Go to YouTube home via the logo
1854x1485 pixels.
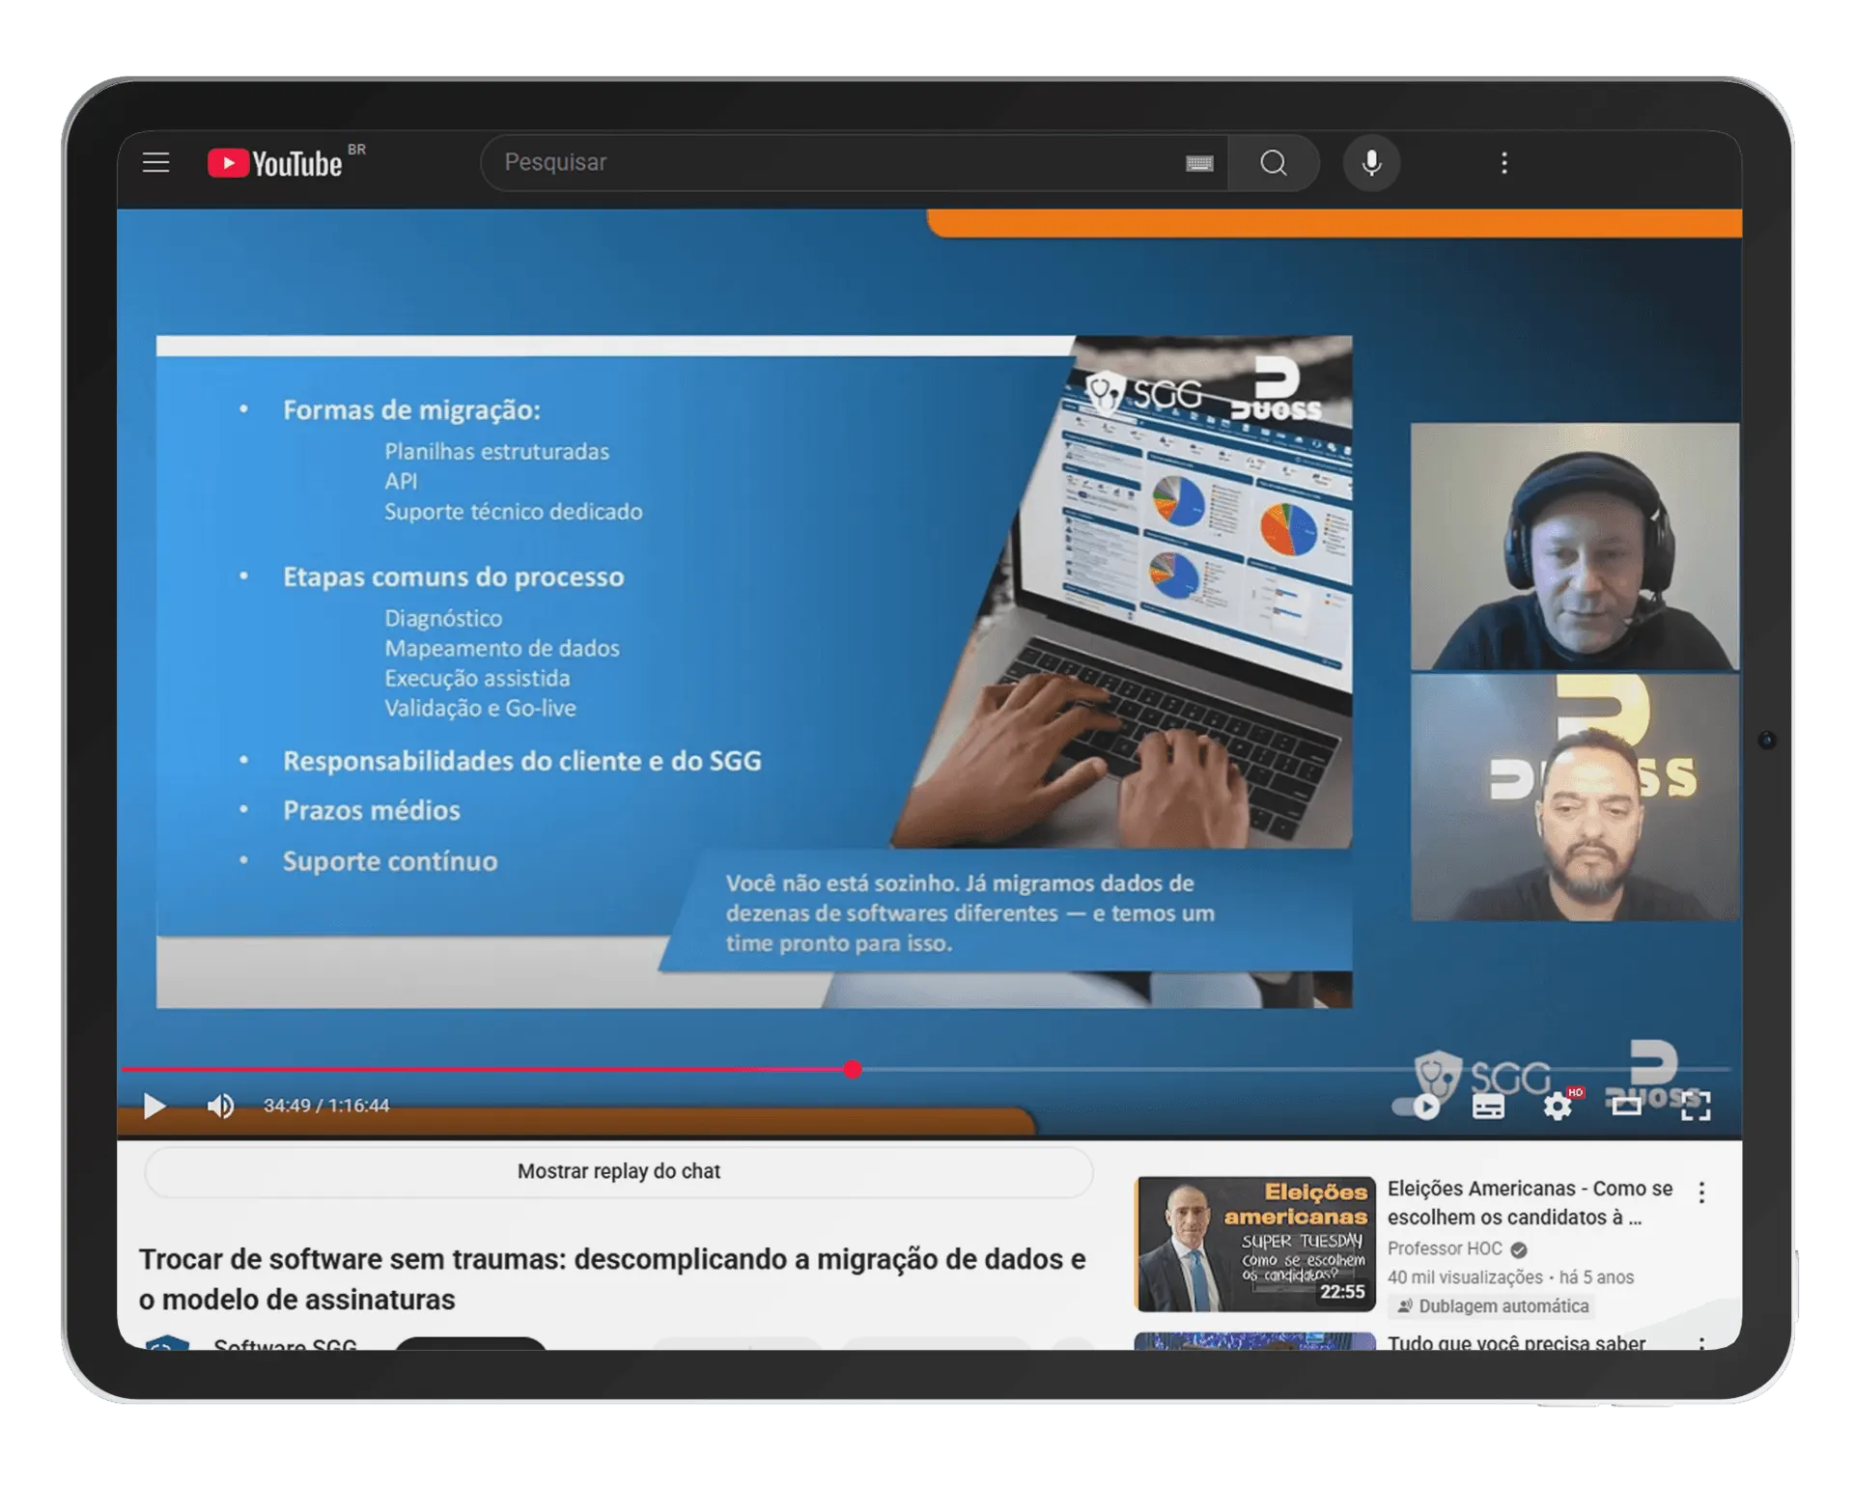click(x=275, y=162)
